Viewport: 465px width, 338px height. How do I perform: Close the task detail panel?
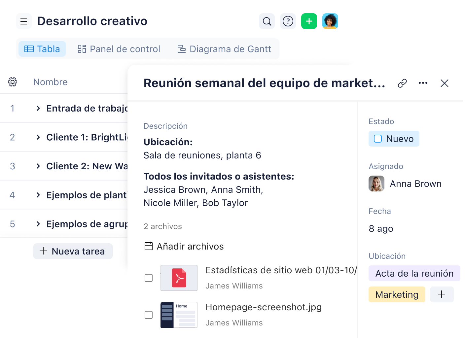tap(445, 83)
